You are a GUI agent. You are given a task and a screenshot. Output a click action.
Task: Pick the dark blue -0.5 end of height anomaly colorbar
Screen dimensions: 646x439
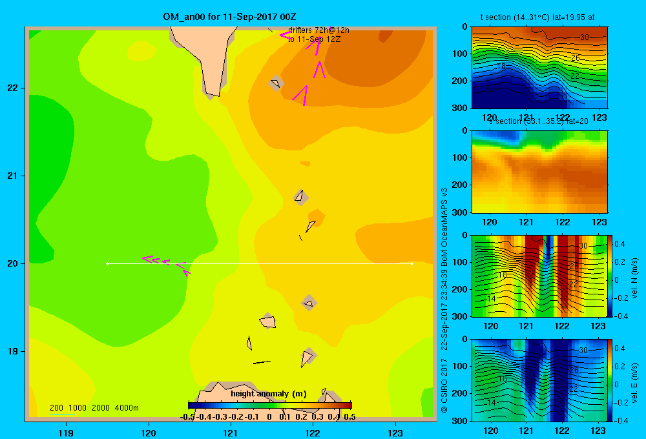[x=191, y=405]
